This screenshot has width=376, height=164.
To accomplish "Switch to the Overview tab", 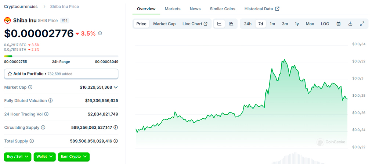I will point(146,9).
